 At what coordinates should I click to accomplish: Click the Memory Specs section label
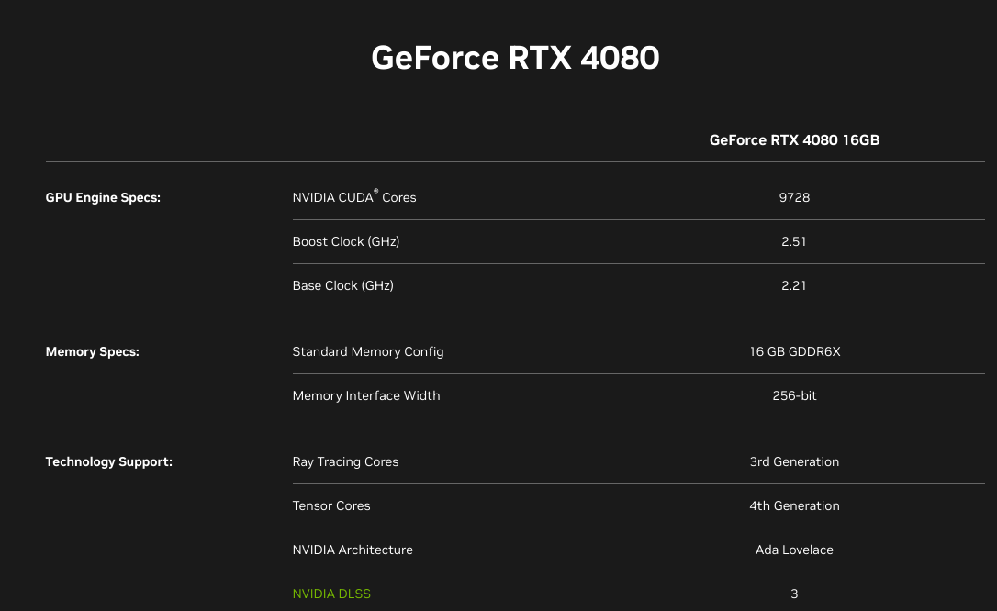point(92,351)
